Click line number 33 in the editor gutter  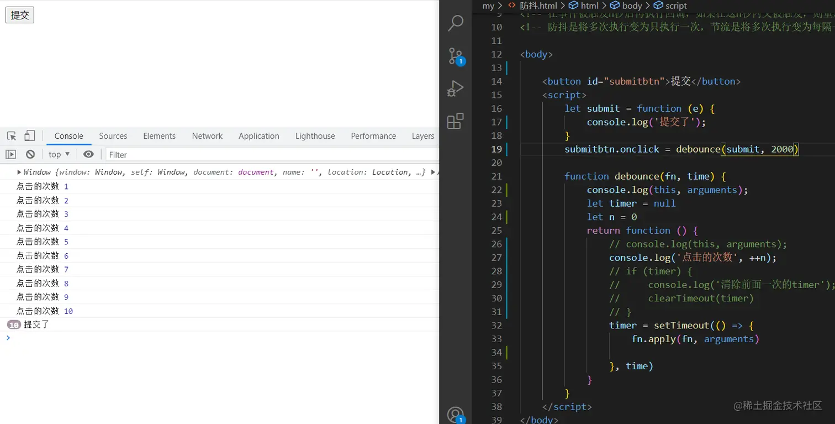[x=496, y=339]
